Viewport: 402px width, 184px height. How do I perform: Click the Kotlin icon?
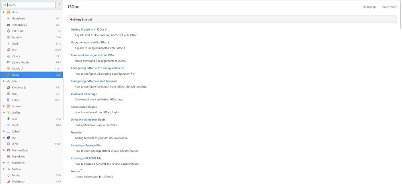pyautogui.click(x=8, y=100)
